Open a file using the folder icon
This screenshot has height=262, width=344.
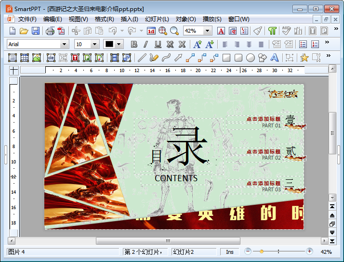[24, 31]
